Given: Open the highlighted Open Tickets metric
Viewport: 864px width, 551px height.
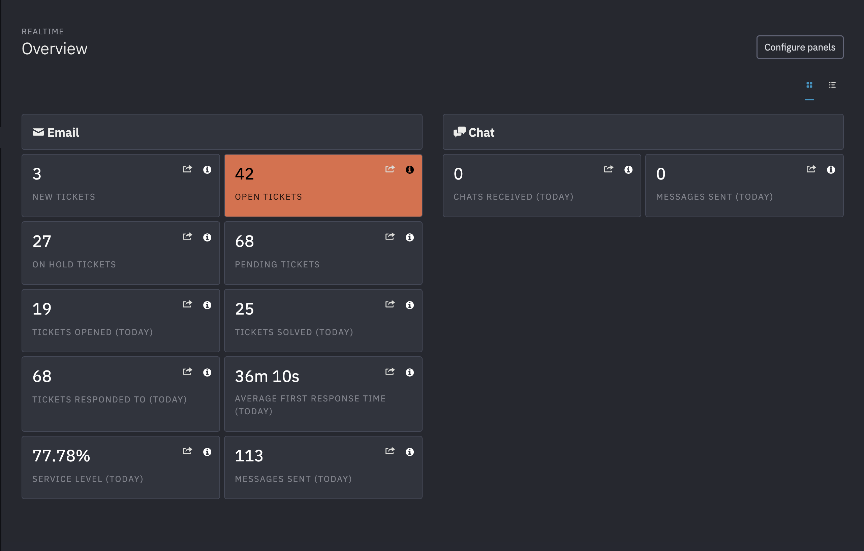Looking at the screenshot, I should point(323,186).
